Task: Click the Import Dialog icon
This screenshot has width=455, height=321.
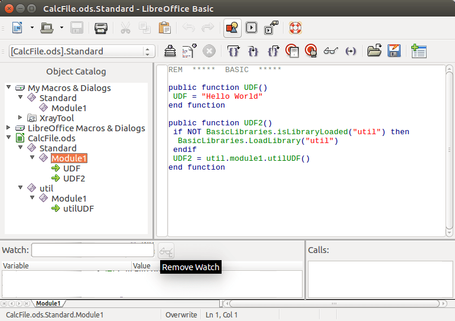Action: click(418, 51)
